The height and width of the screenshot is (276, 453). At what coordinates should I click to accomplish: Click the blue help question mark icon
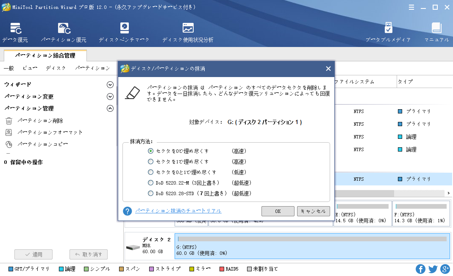[x=128, y=211]
